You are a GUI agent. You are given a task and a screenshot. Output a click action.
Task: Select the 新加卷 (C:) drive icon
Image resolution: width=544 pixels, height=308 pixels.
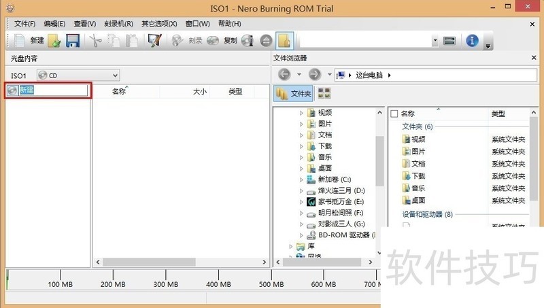[311, 179]
